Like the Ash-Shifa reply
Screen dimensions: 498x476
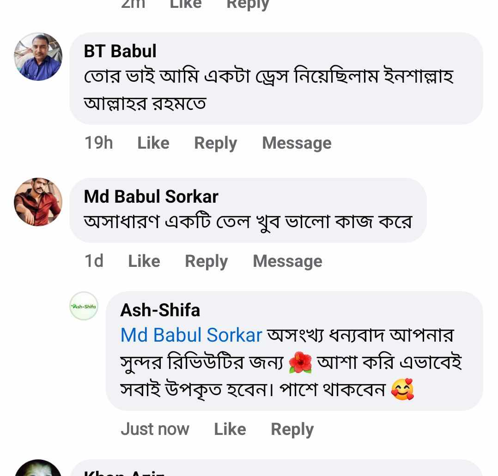tap(230, 429)
